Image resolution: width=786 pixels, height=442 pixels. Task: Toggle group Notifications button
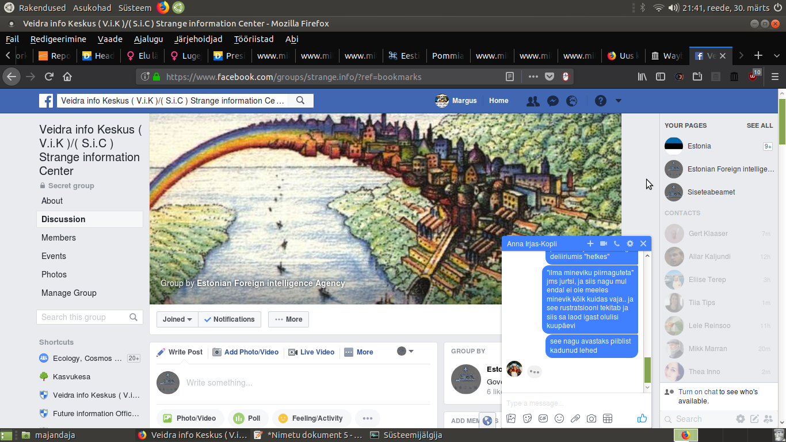[230, 319]
